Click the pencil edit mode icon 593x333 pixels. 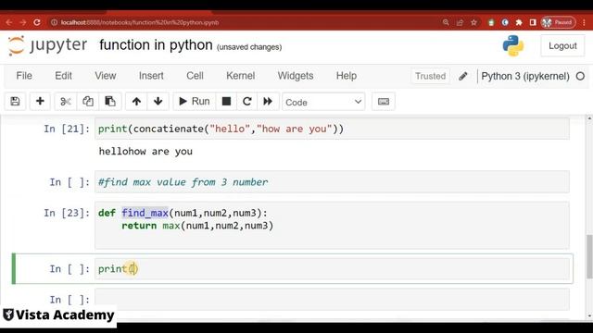pyautogui.click(x=463, y=76)
